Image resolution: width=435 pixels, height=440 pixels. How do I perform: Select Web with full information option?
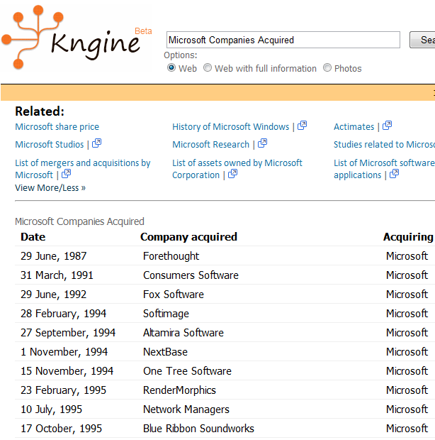click(208, 68)
